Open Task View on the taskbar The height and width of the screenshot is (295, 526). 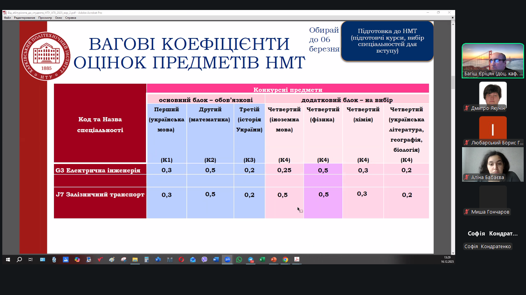pyautogui.click(x=31, y=260)
